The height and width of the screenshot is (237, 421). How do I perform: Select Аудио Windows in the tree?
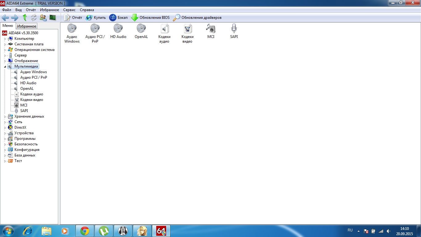coord(34,72)
